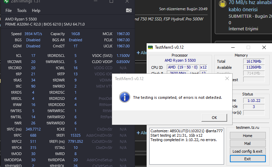The height and width of the screenshot is (167, 272).
Task: Click the blue info icon in the dialog
Action: [125, 97]
